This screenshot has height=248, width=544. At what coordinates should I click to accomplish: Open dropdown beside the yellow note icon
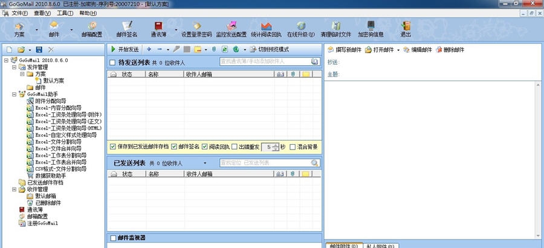click(206, 50)
